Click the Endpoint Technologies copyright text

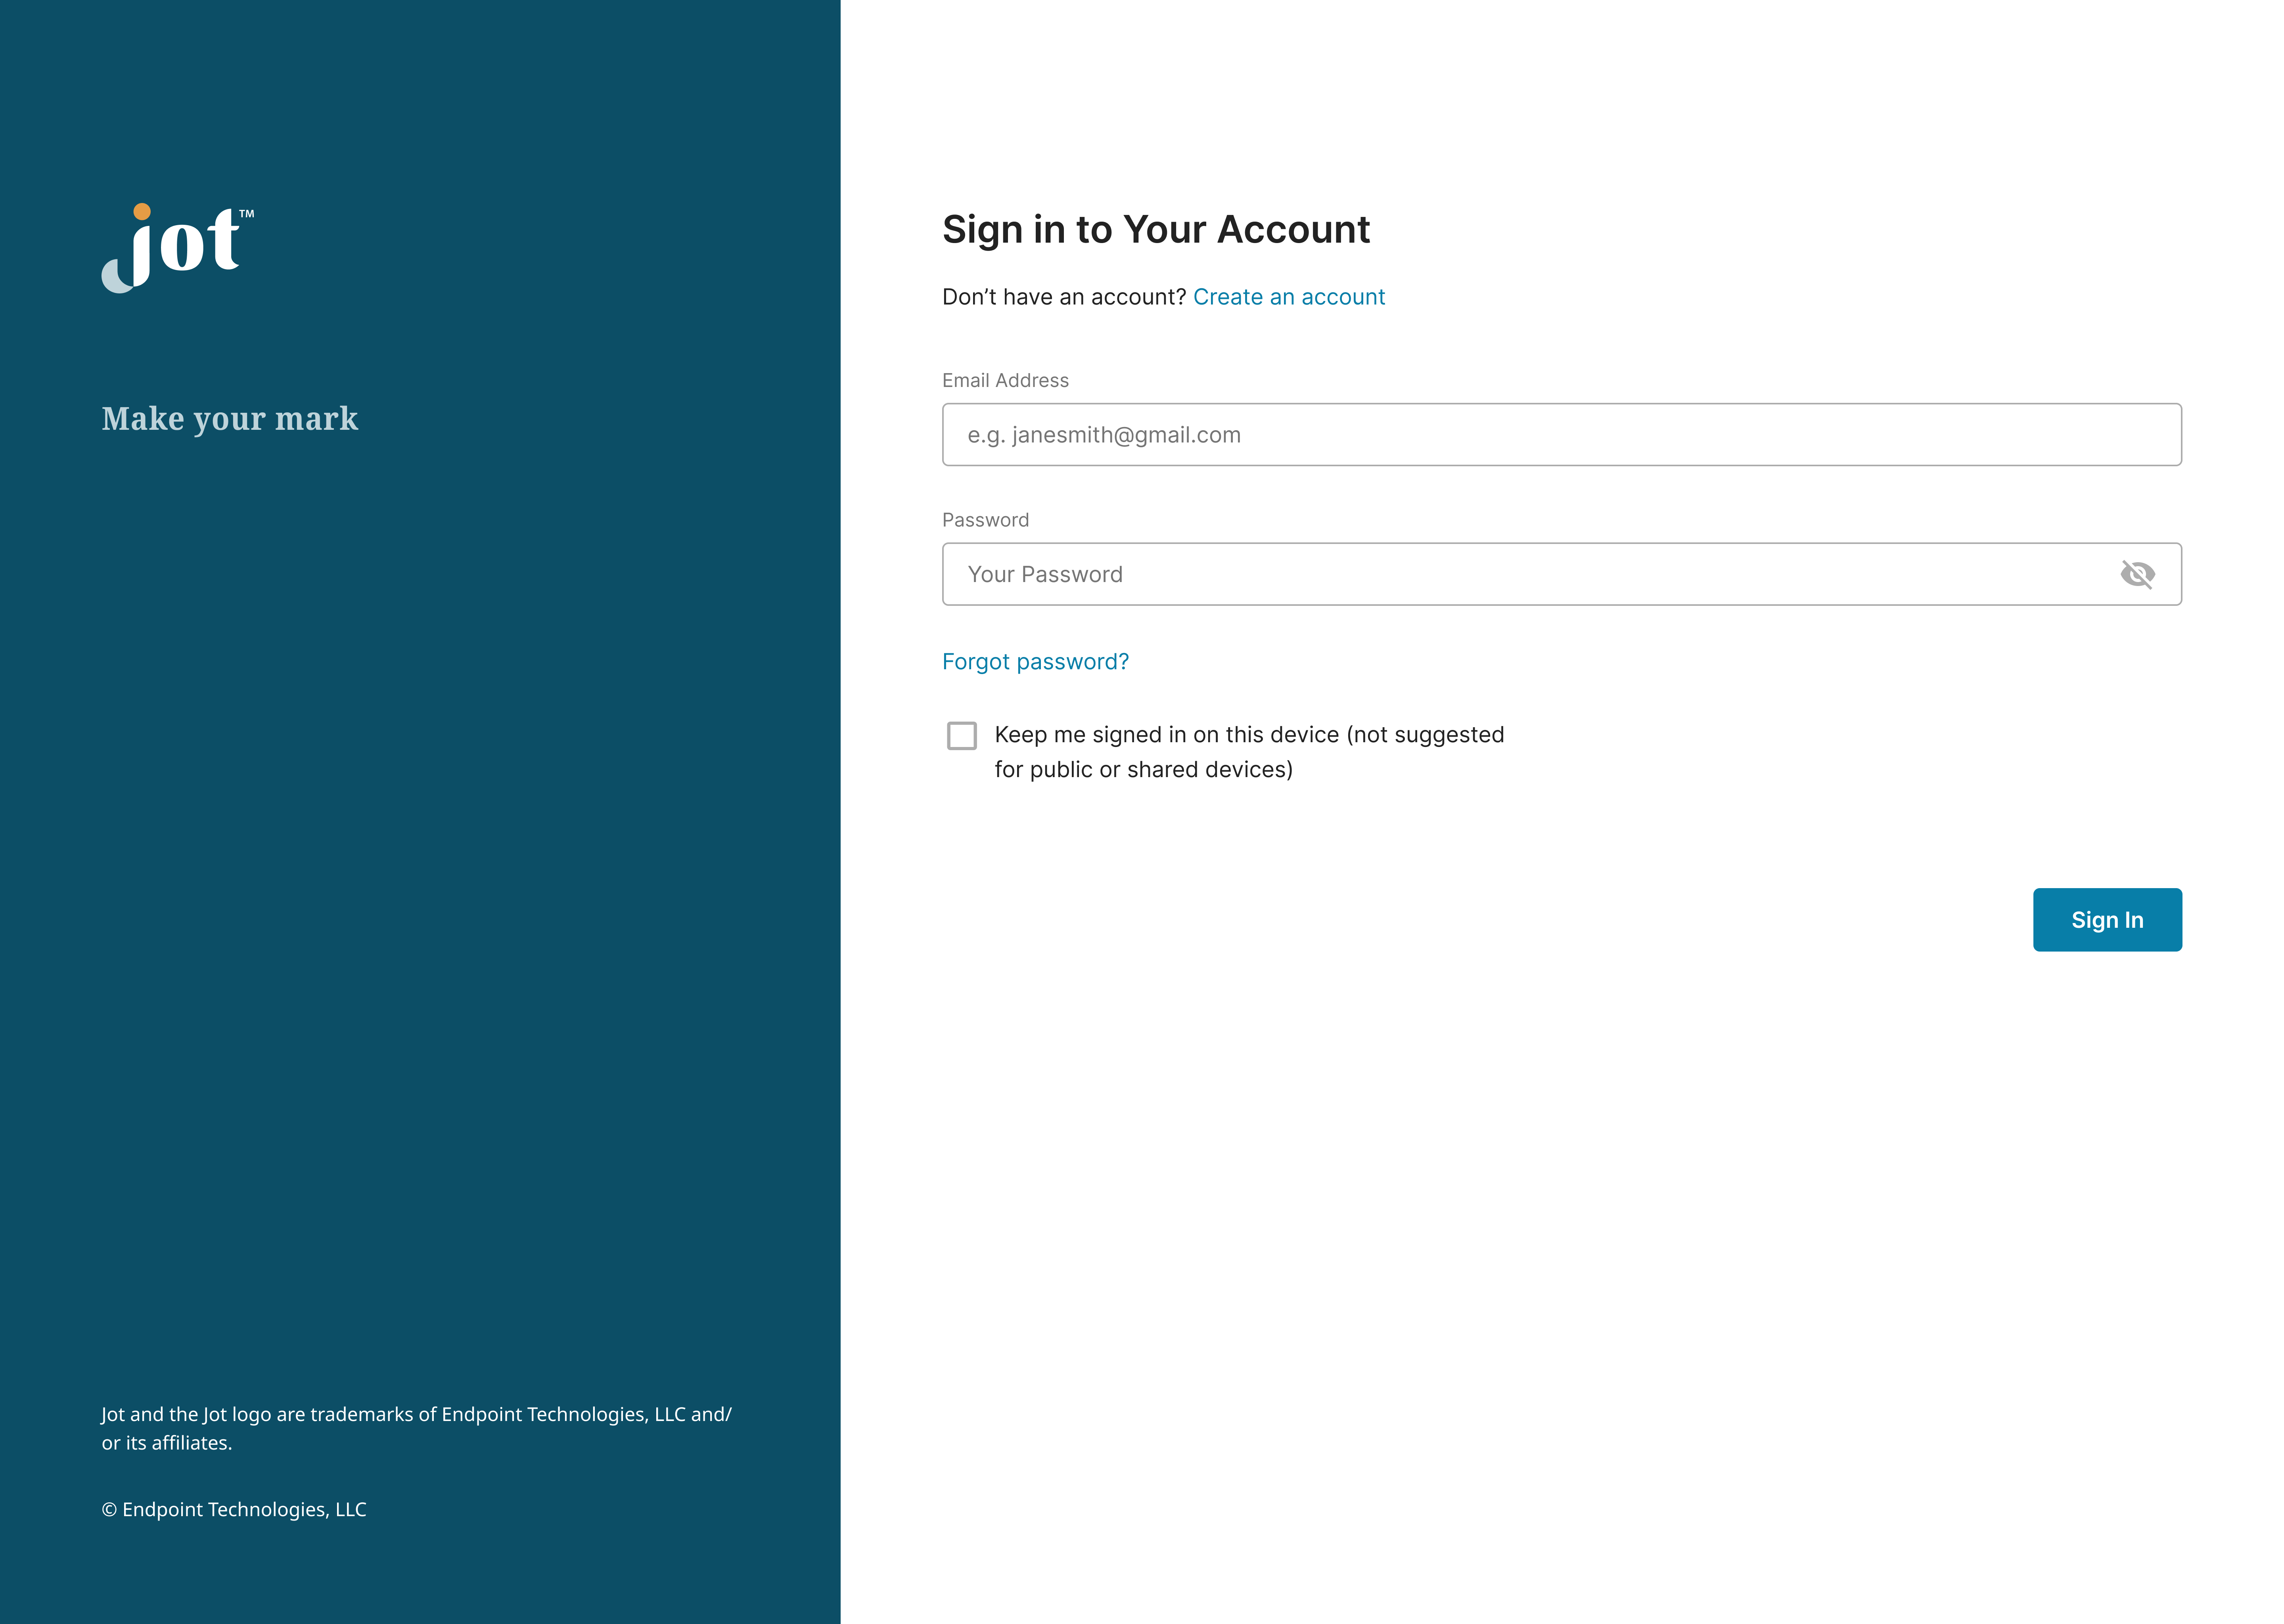point(234,1509)
